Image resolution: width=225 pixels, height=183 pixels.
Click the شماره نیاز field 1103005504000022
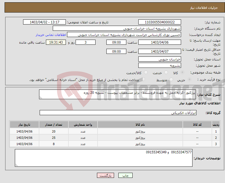tap(160, 22)
